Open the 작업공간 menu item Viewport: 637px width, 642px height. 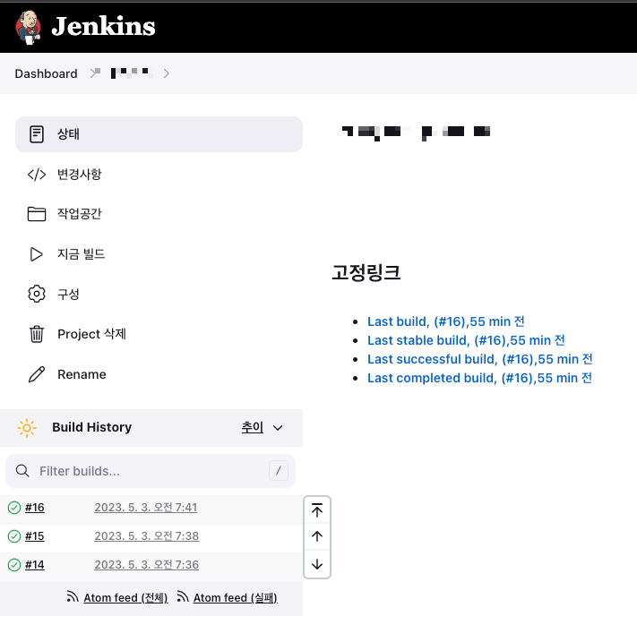pos(79,214)
